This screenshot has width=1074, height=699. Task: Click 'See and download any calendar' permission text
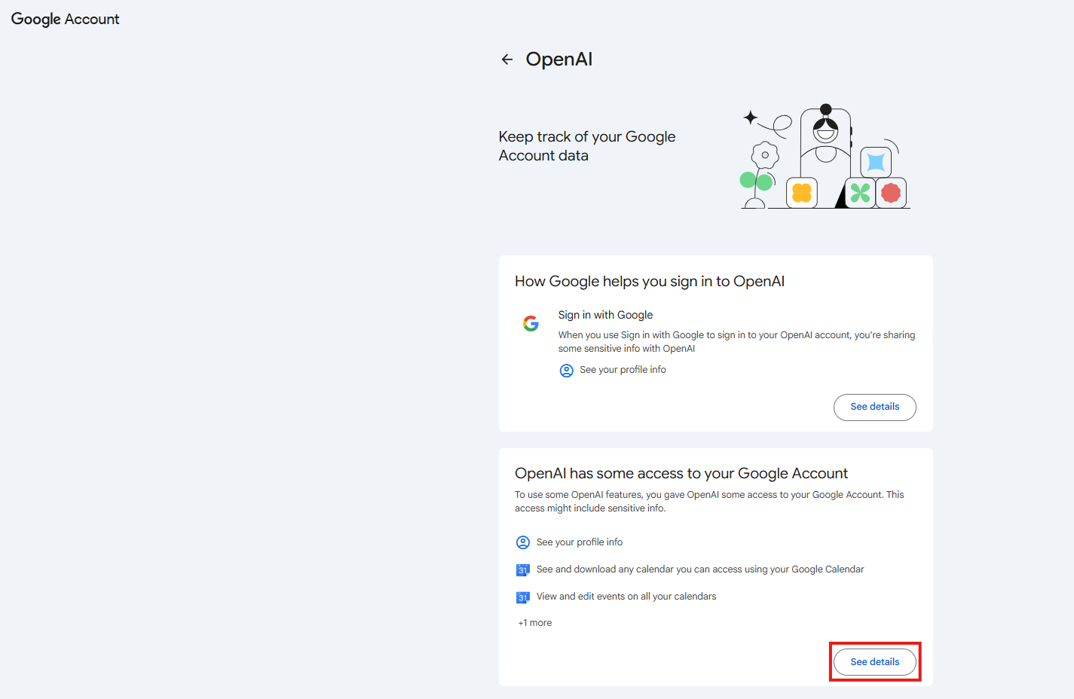point(700,569)
